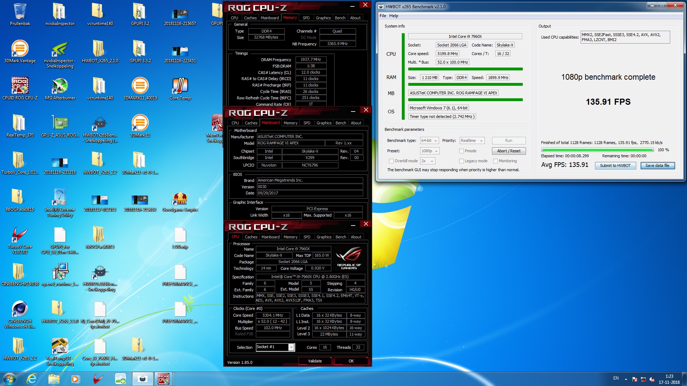This screenshot has width=687, height=386.
Task: Launch TurboV Core V1.02.02 shortcut
Action: (20, 240)
